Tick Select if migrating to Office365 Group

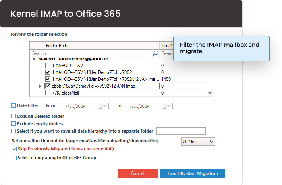point(14,158)
